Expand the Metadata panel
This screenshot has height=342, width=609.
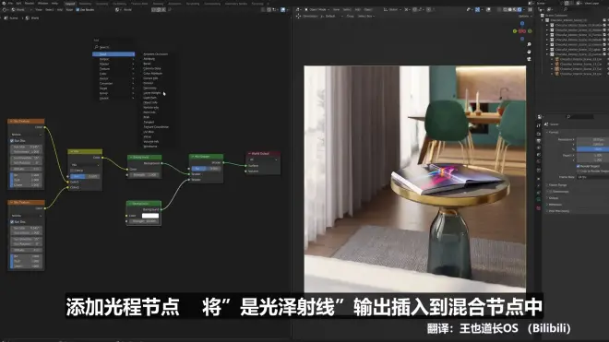[x=555, y=205]
